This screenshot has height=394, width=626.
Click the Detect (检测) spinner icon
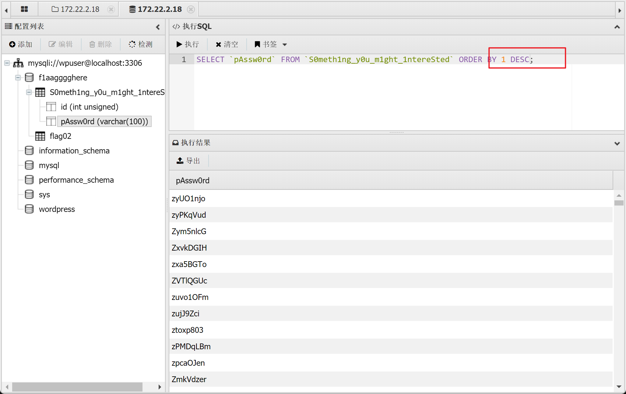click(x=132, y=44)
